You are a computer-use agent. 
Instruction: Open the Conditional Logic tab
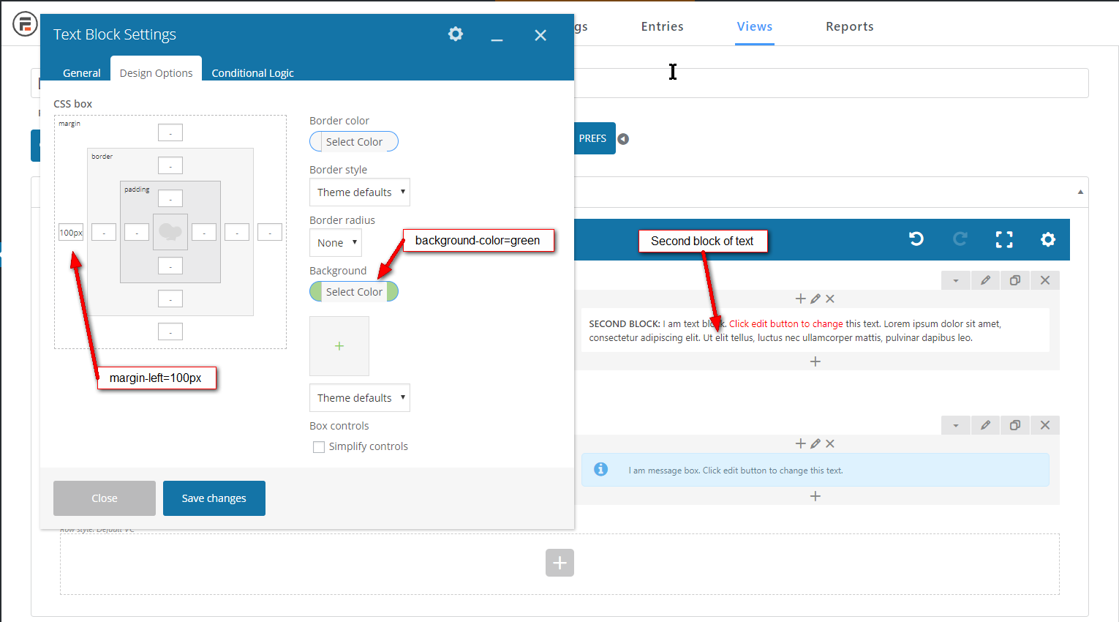pos(252,73)
